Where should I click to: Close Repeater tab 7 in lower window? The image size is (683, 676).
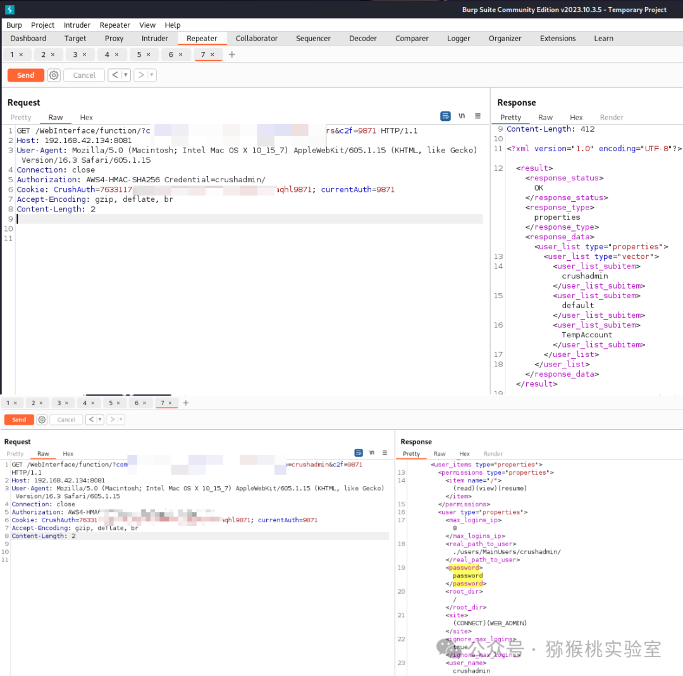tap(170, 403)
